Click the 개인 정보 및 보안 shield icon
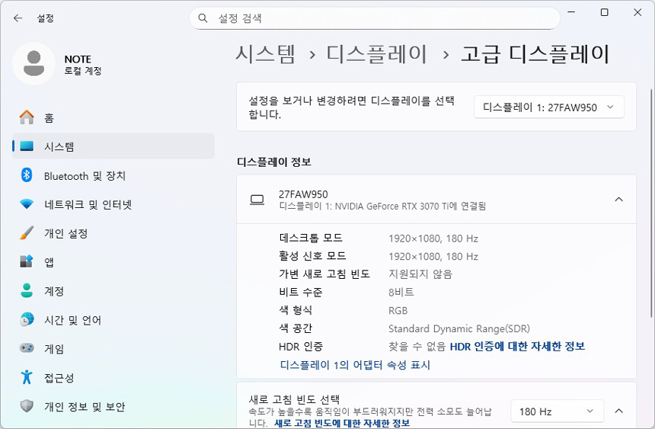655x429 pixels. (x=27, y=406)
